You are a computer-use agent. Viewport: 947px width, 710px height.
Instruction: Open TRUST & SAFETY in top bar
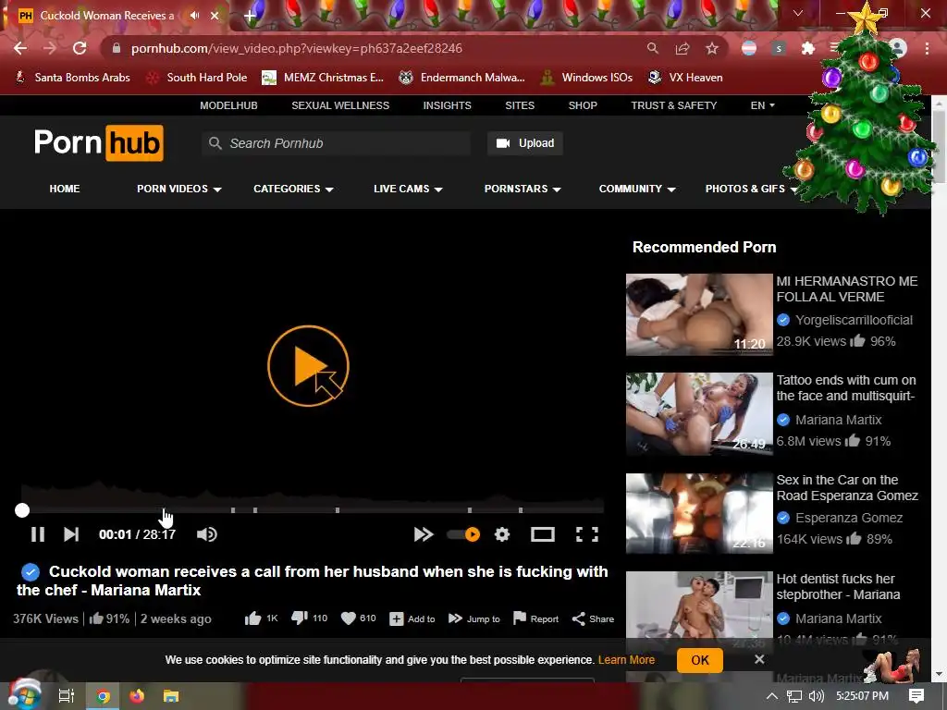tap(674, 105)
